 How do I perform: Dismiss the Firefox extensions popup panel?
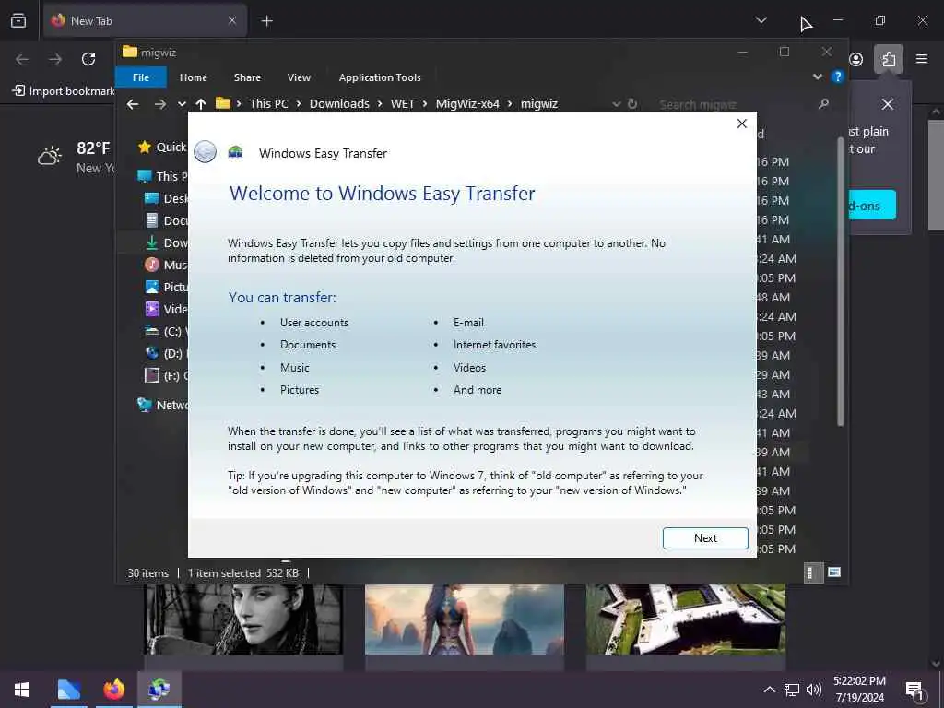pos(888,104)
